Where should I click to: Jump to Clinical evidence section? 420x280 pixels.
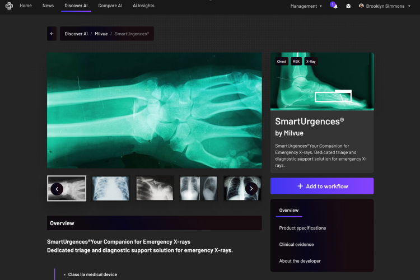tap(296, 244)
